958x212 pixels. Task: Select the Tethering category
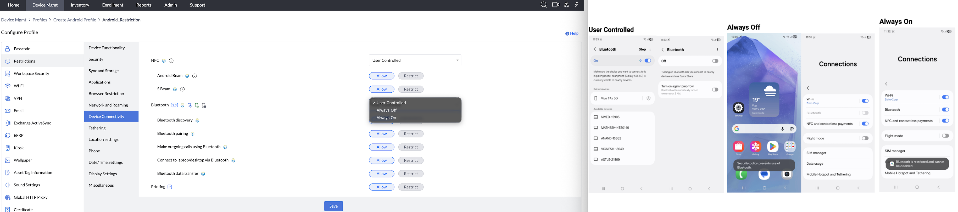(x=111, y=128)
